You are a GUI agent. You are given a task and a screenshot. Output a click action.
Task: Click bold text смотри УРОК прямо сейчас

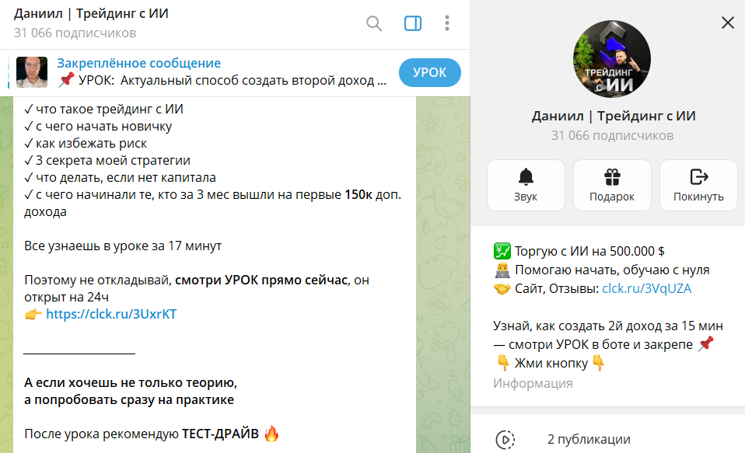(261, 281)
